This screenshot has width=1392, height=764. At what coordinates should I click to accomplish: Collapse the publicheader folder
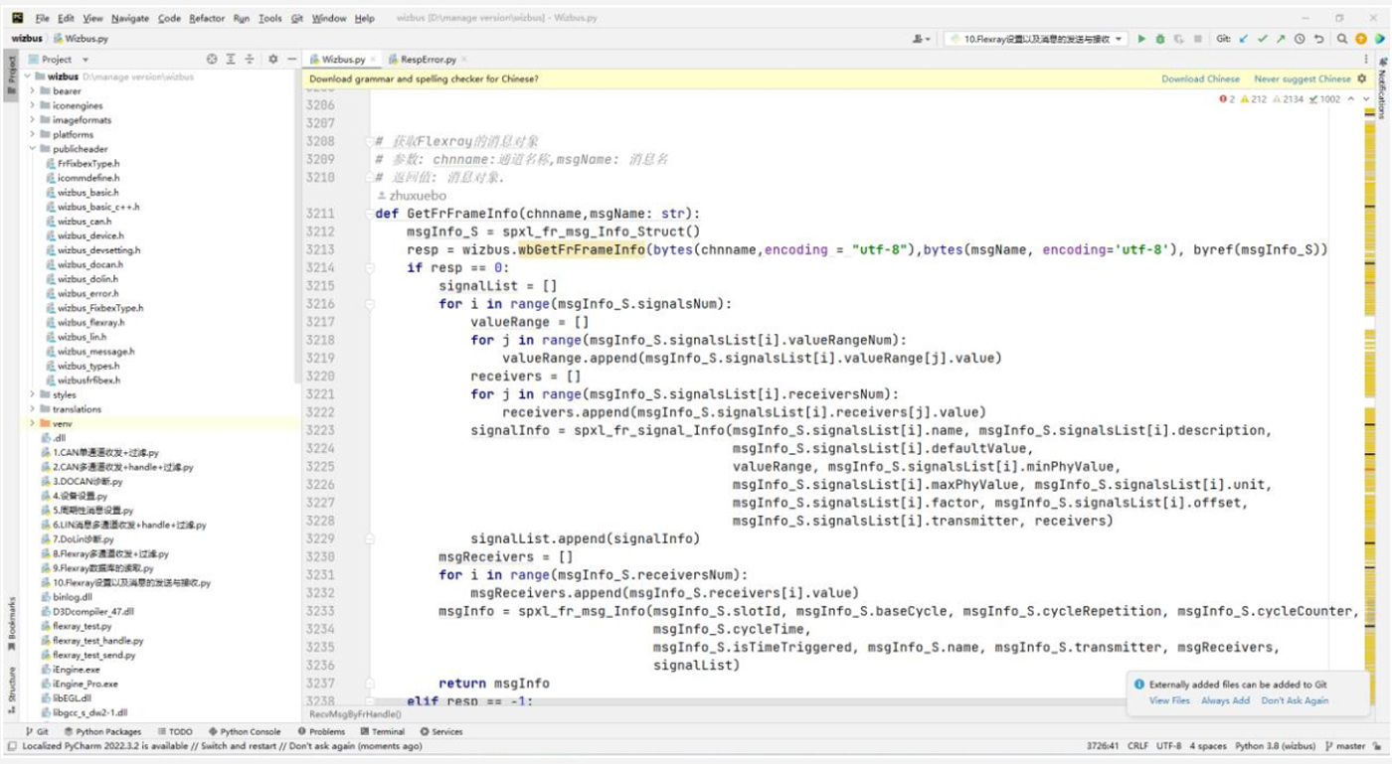(x=32, y=149)
